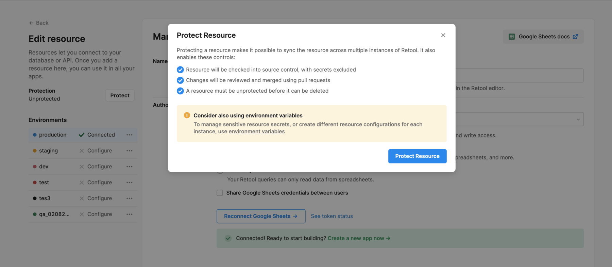Click the external link icon on docs button
Image resolution: width=612 pixels, height=267 pixels.
pyautogui.click(x=575, y=37)
